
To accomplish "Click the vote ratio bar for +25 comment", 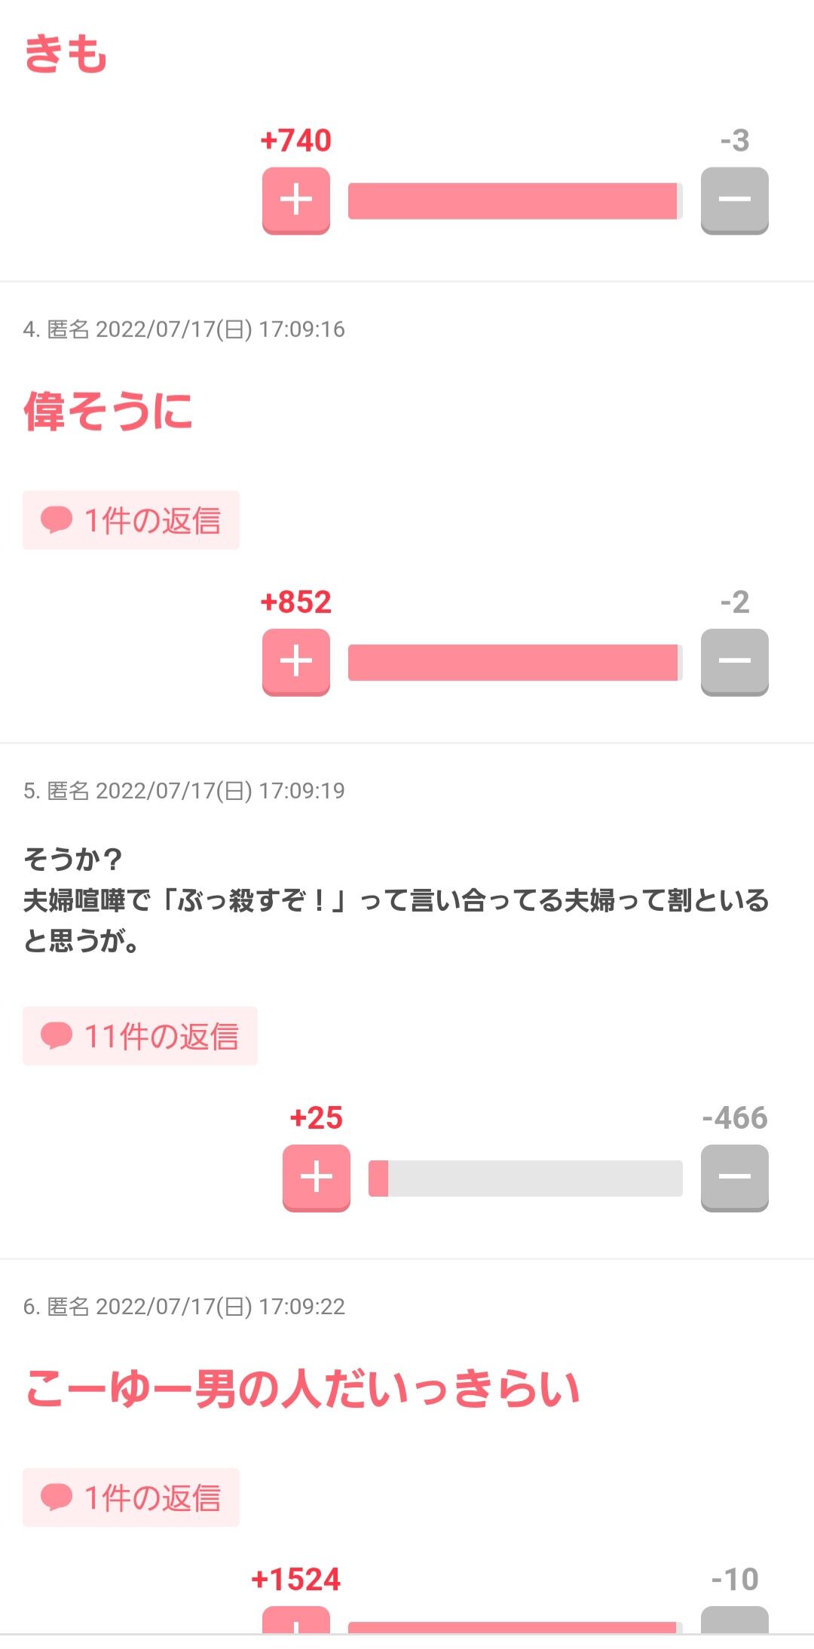I will tap(525, 1178).
